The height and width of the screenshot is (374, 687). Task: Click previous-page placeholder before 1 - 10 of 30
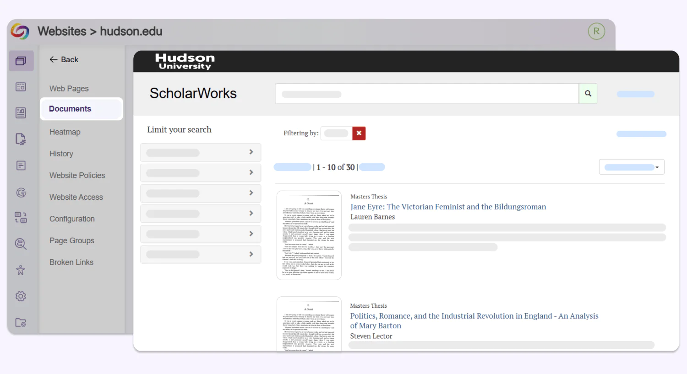click(292, 167)
